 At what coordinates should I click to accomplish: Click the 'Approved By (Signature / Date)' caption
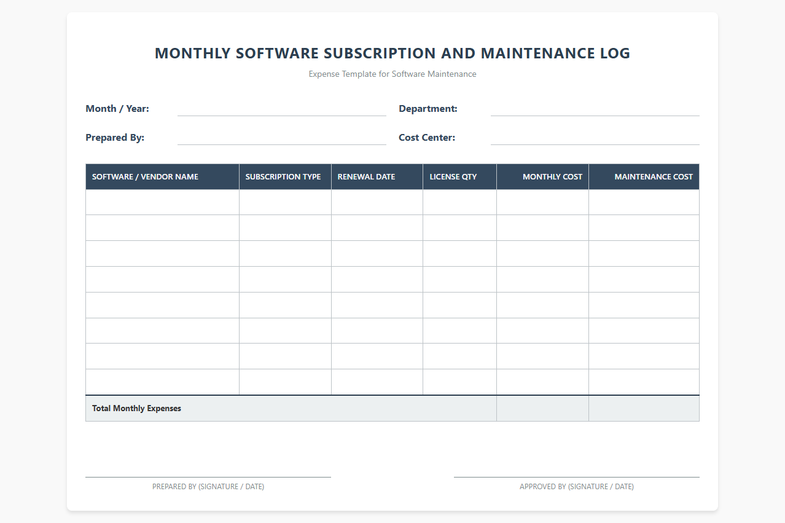click(577, 487)
